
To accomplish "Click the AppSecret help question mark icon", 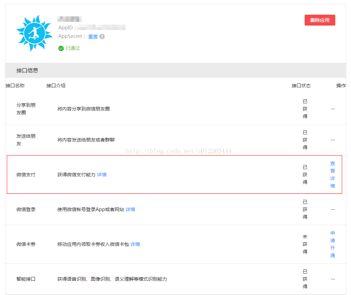I will coord(102,36).
